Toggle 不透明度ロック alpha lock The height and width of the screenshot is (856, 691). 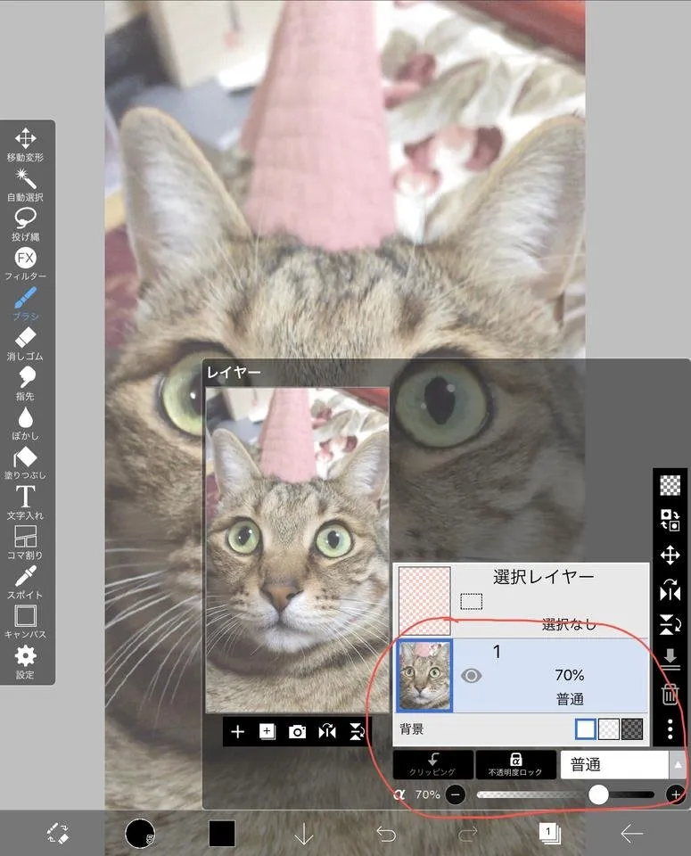515,764
